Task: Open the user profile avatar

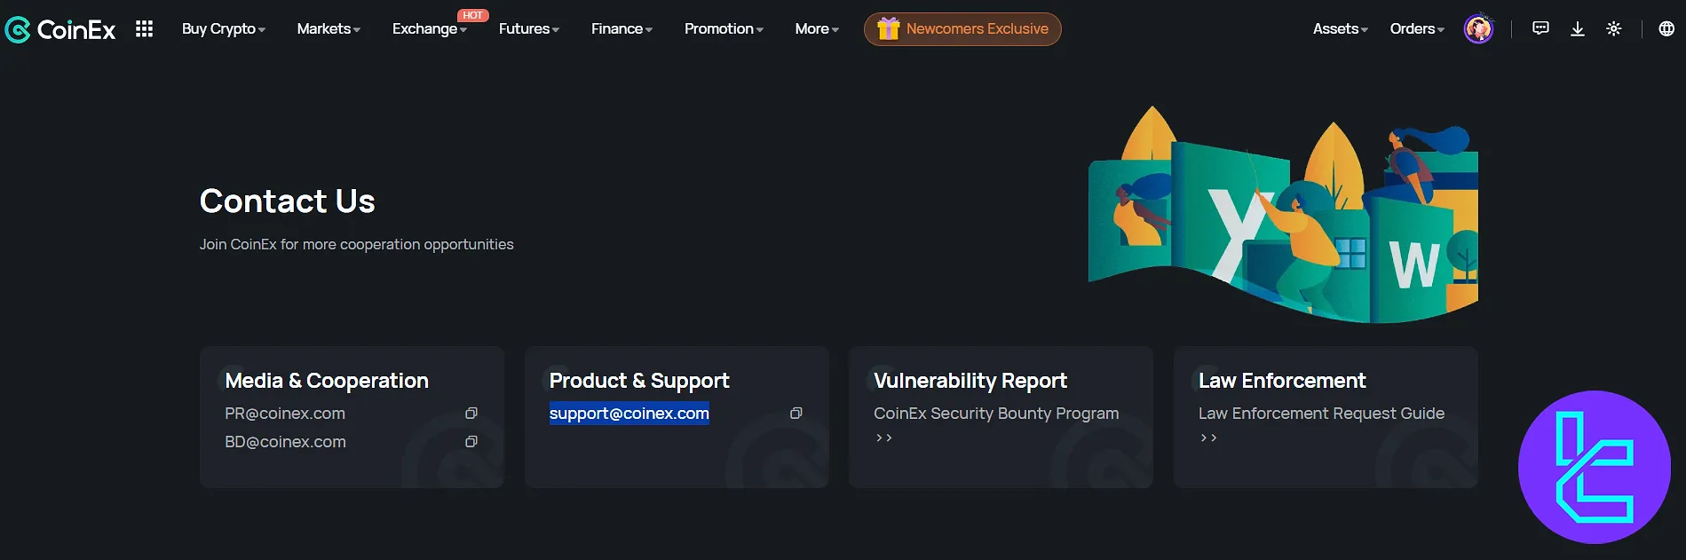Action: coord(1478,29)
